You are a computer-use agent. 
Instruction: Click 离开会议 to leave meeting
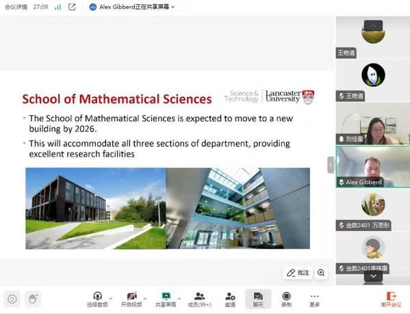point(391,300)
